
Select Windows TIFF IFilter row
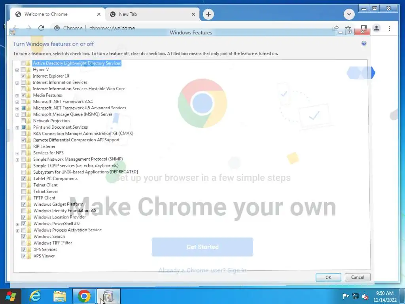(53, 243)
